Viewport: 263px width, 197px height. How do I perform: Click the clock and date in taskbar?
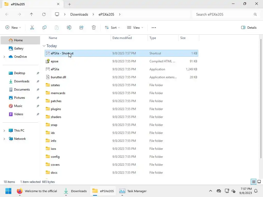[x=246, y=191]
